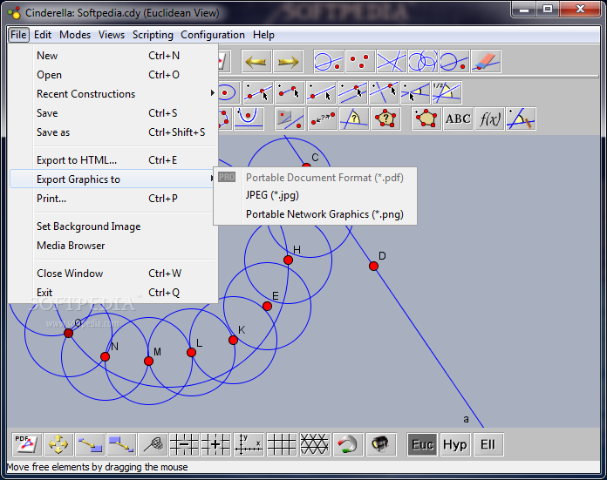The height and width of the screenshot is (480, 607).
Task: Choose Save from the File menu
Action: (x=113, y=113)
